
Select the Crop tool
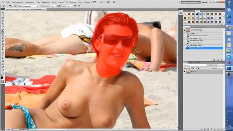click(x=3, y=24)
